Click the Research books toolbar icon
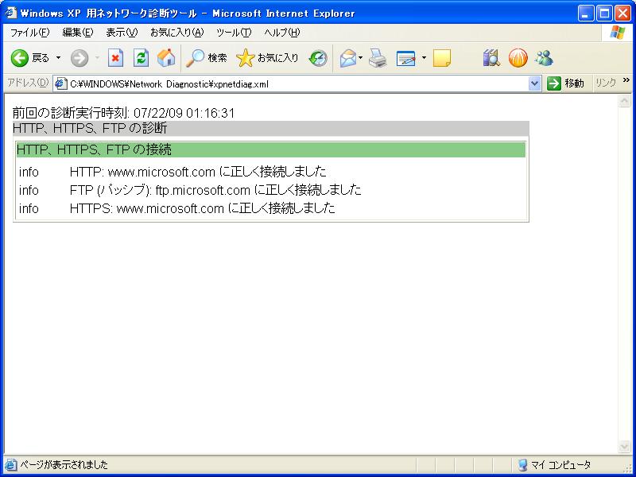This screenshot has height=477, width=636. (491, 58)
